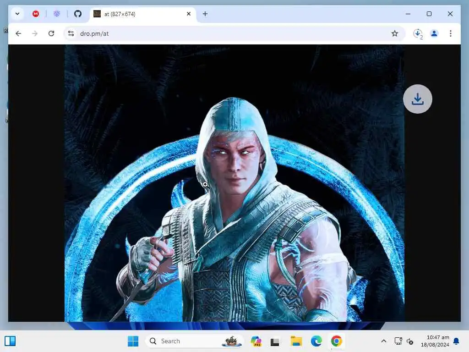Minimize the Chrome window
Screen dimensions: 469x352
(x=408, y=14)
